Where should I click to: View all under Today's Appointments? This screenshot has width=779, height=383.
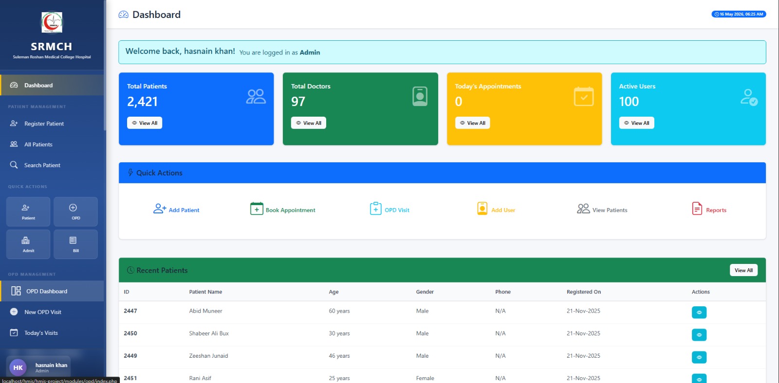pos(473,123)
